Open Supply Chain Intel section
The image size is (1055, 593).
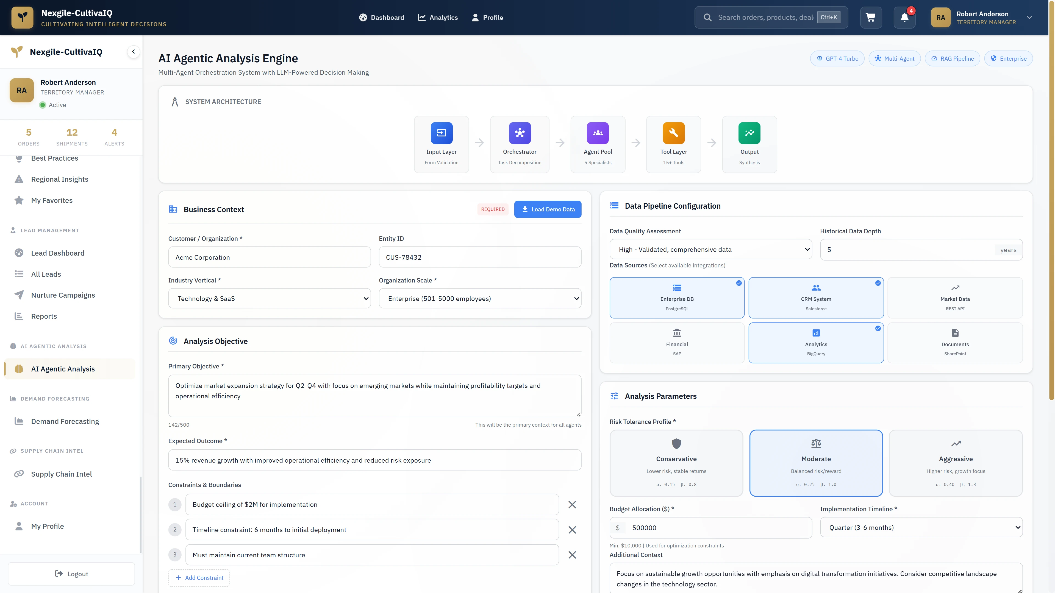click(62, 474)
